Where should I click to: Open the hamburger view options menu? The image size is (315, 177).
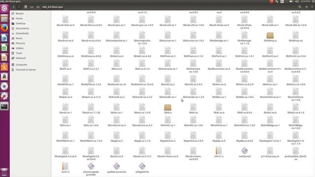[x=312, y=7]
